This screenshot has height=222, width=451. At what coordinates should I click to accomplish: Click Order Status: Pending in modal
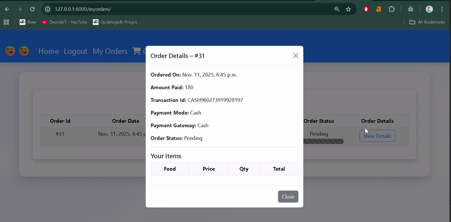tap(176, 138)
